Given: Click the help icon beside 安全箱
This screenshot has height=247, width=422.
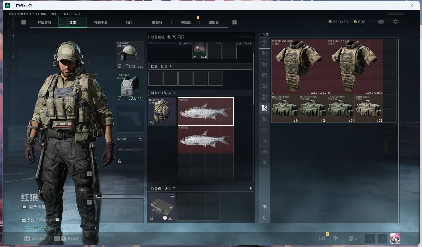Looking at the screenshot, I should point(174,188).
